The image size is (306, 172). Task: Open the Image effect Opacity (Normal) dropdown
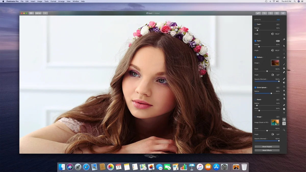[261, 139]
